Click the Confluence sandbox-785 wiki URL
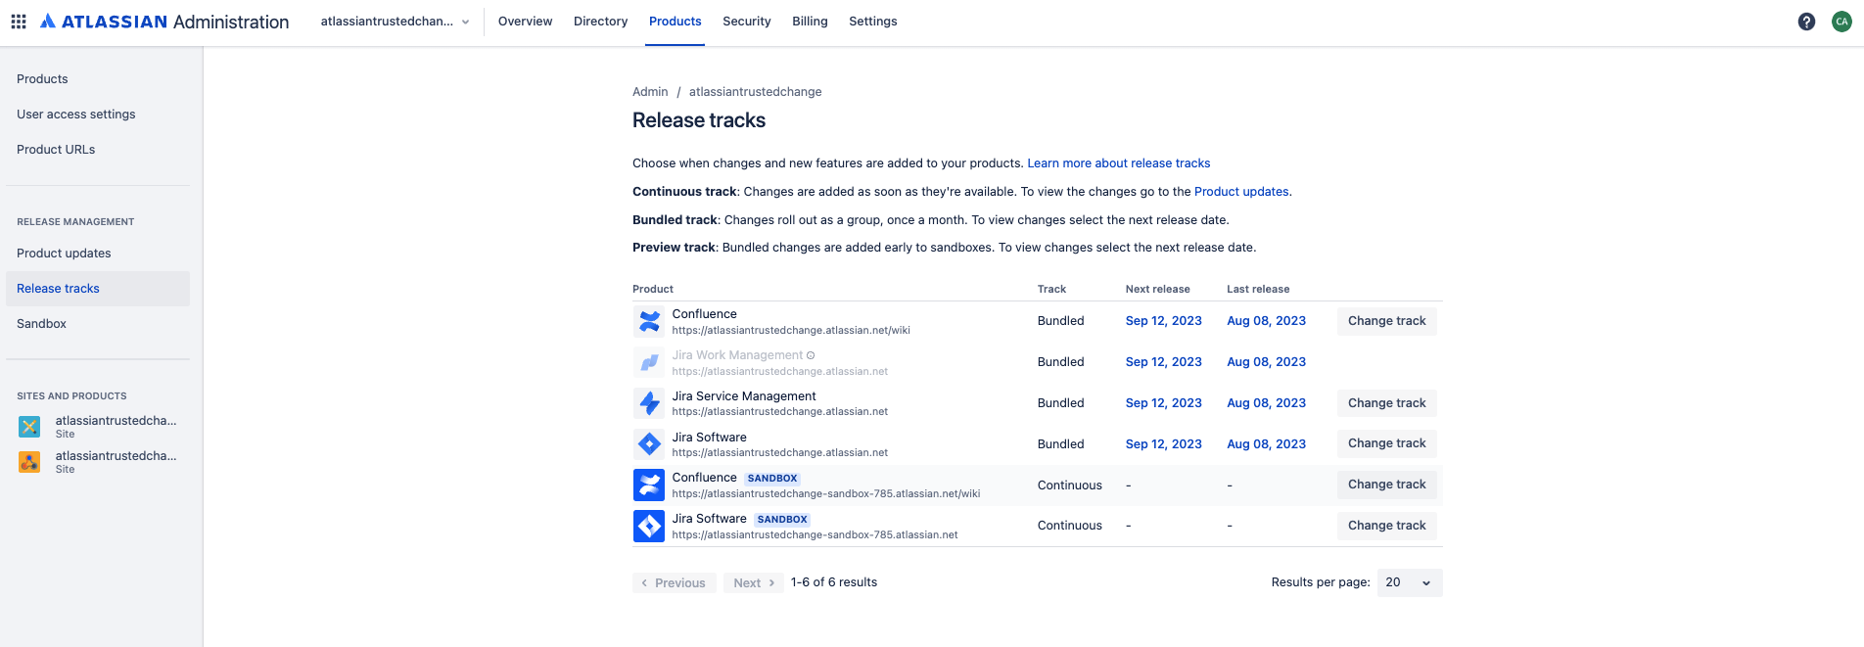 [826, 494]
